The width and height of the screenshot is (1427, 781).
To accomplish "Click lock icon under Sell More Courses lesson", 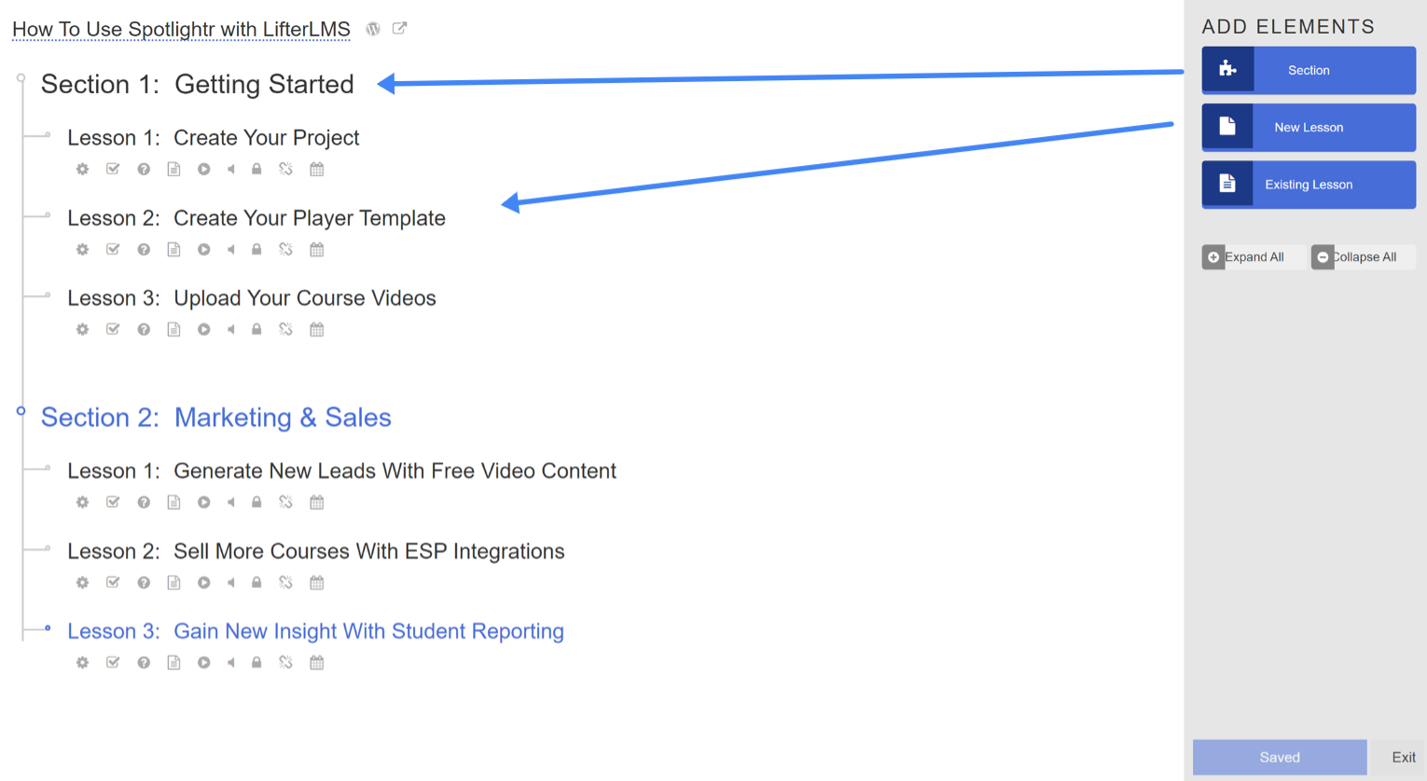I will point(256,582).
